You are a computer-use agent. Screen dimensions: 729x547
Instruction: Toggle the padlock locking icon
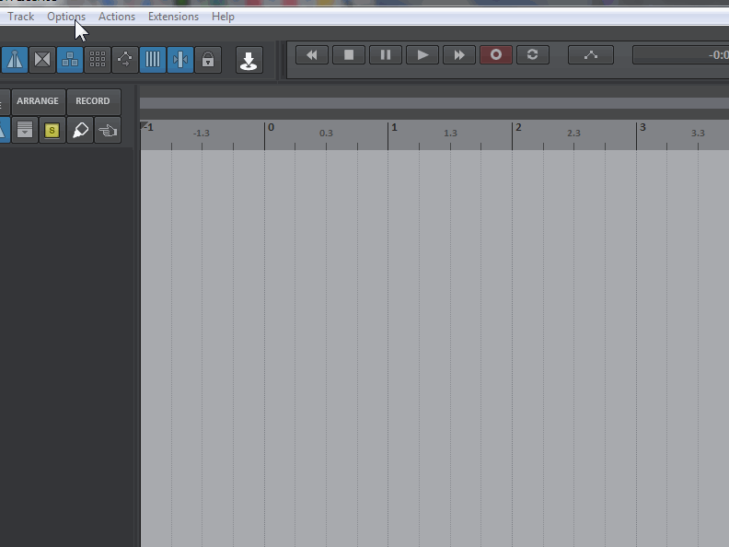pos(208,60)
